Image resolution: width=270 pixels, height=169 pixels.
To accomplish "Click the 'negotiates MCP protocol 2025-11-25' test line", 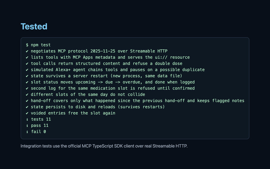I will 96,51.
